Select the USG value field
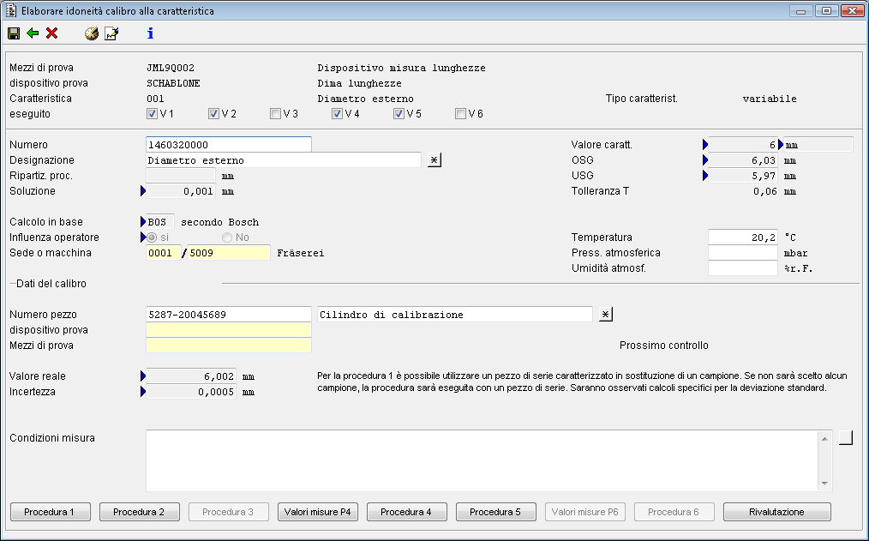869x541 pixels. point(743,176)
